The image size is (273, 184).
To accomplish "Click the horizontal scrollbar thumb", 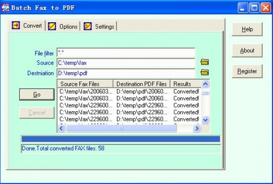I will coord(121,129).
